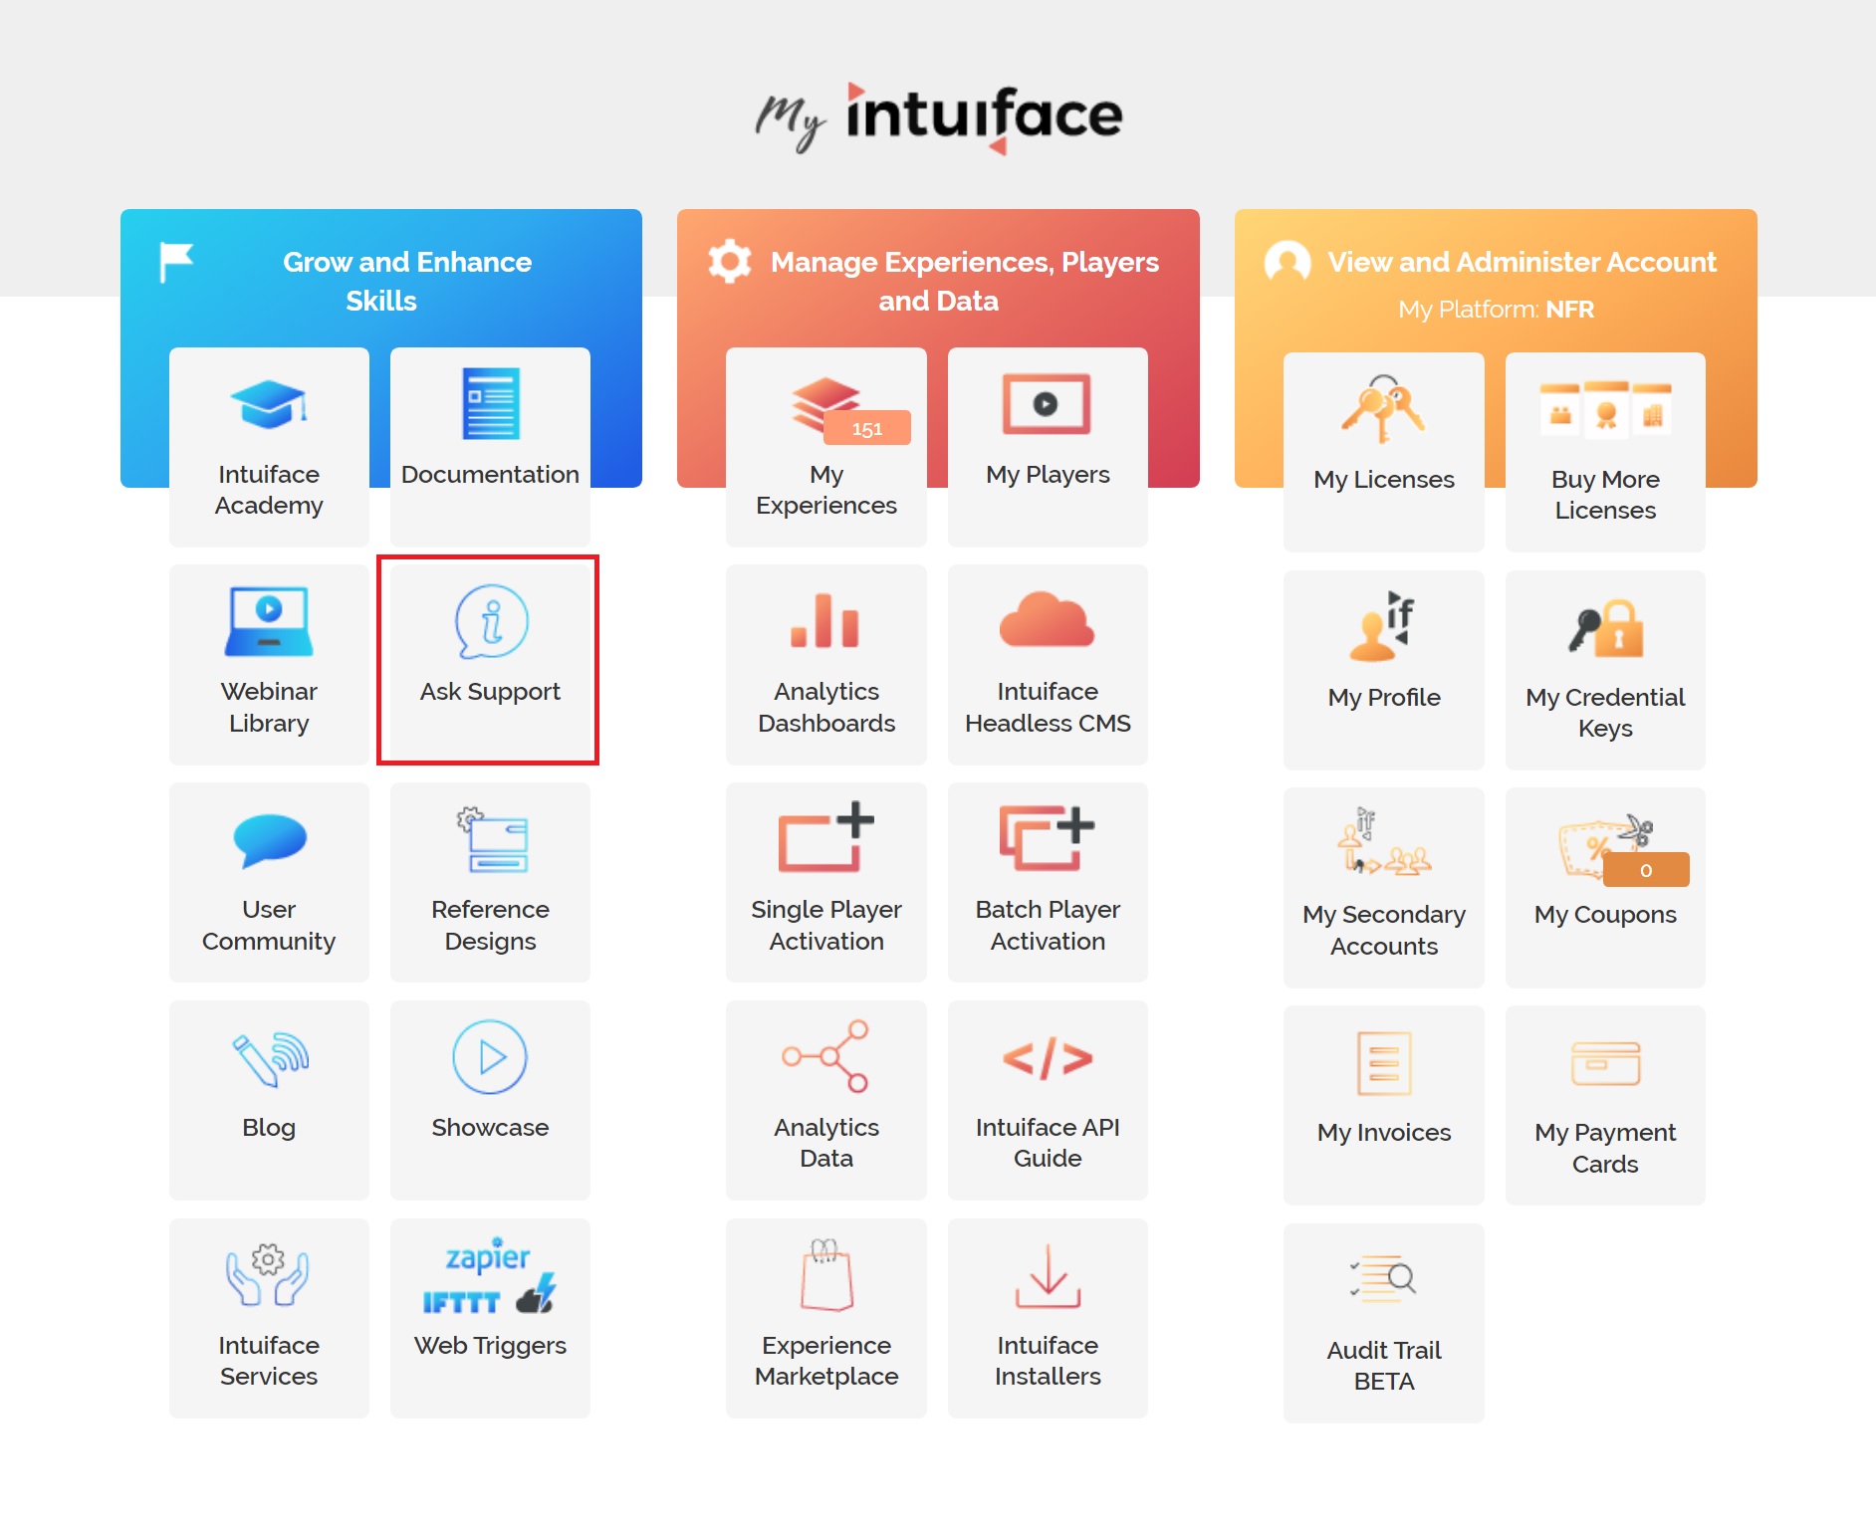Click Manage Experiences, Players and Data header
The width and height of the screenshot is (1876, 1528).
tap(964, 281)
